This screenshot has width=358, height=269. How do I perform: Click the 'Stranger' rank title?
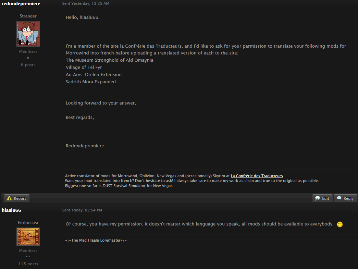(x=28, y=16)
